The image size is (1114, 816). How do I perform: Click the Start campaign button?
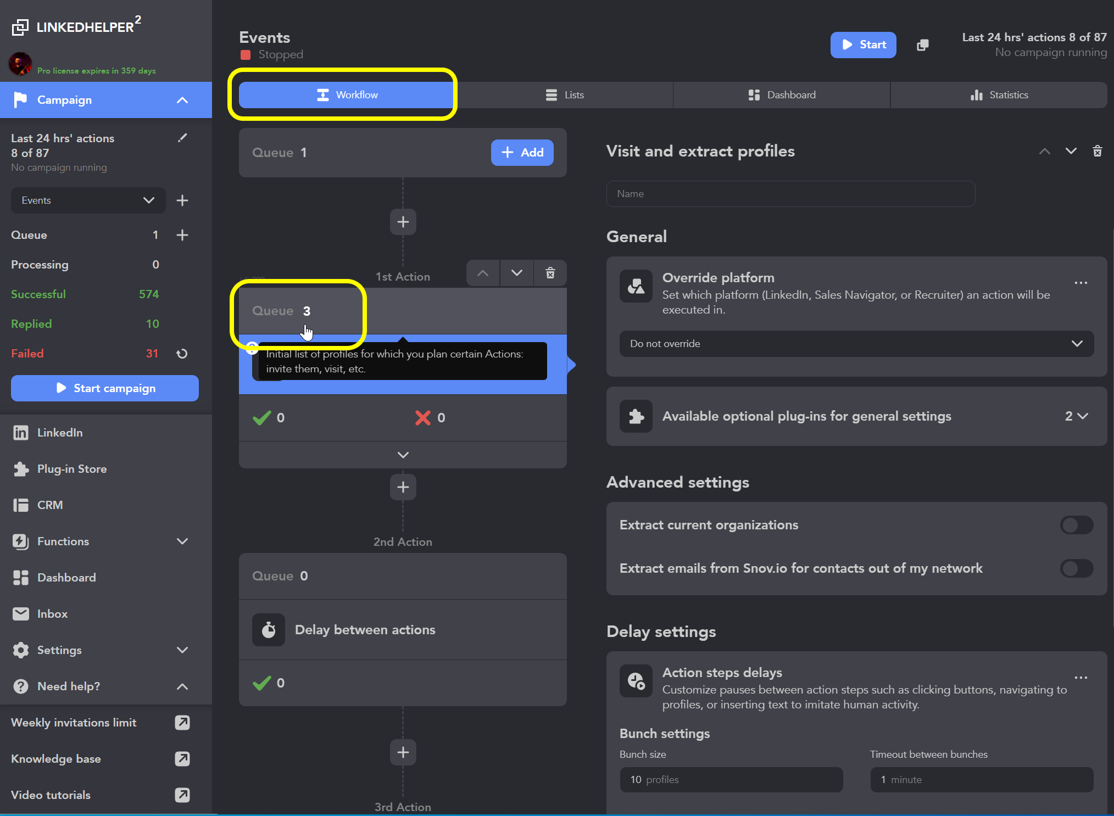pyautogui.click(x=105, y=388)
